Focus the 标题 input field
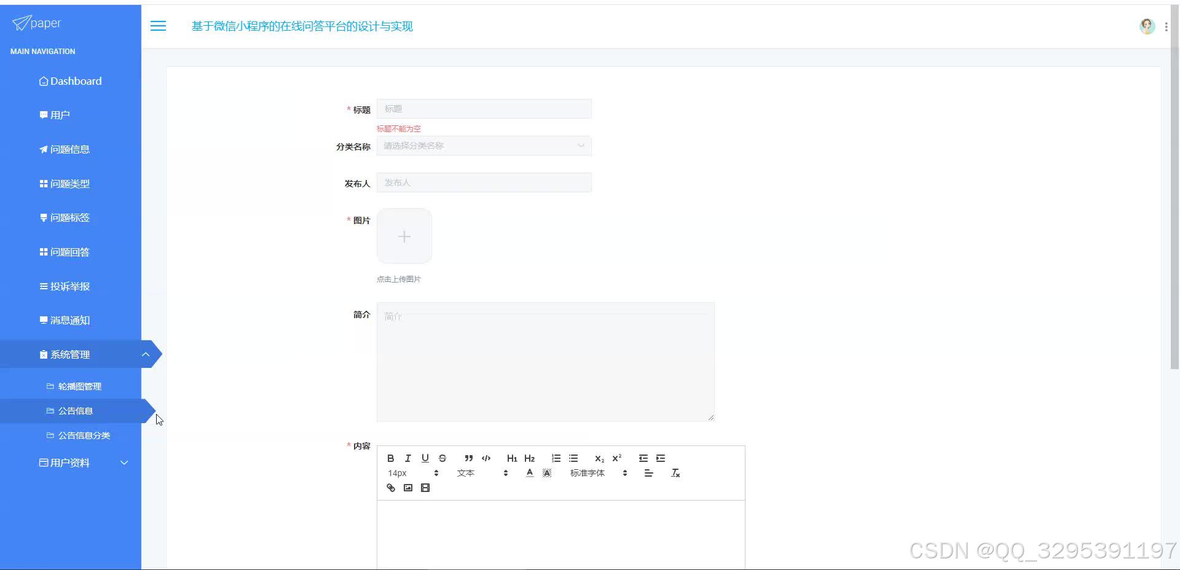This screenshot has width=1180, height=570. click(x=484, y=109)
